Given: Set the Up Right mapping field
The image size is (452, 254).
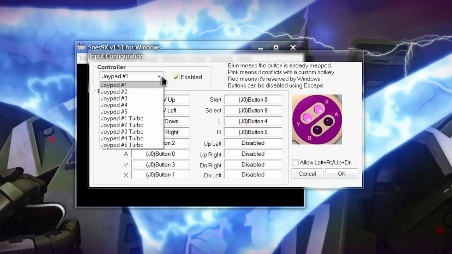Looking at the screenshot, I should click(253, 154).
